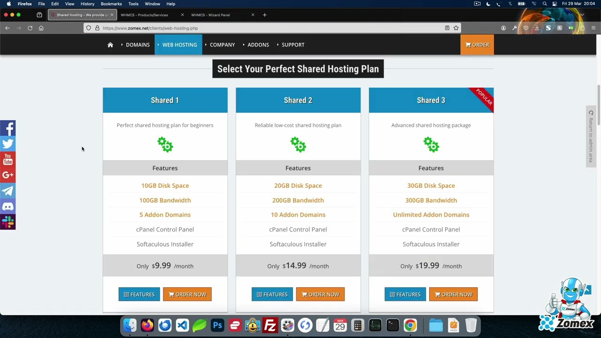The height and width of the screenshot is (338, 601).
Task: Click FEATURES button under Shared 3
Action: pos(405,294)
